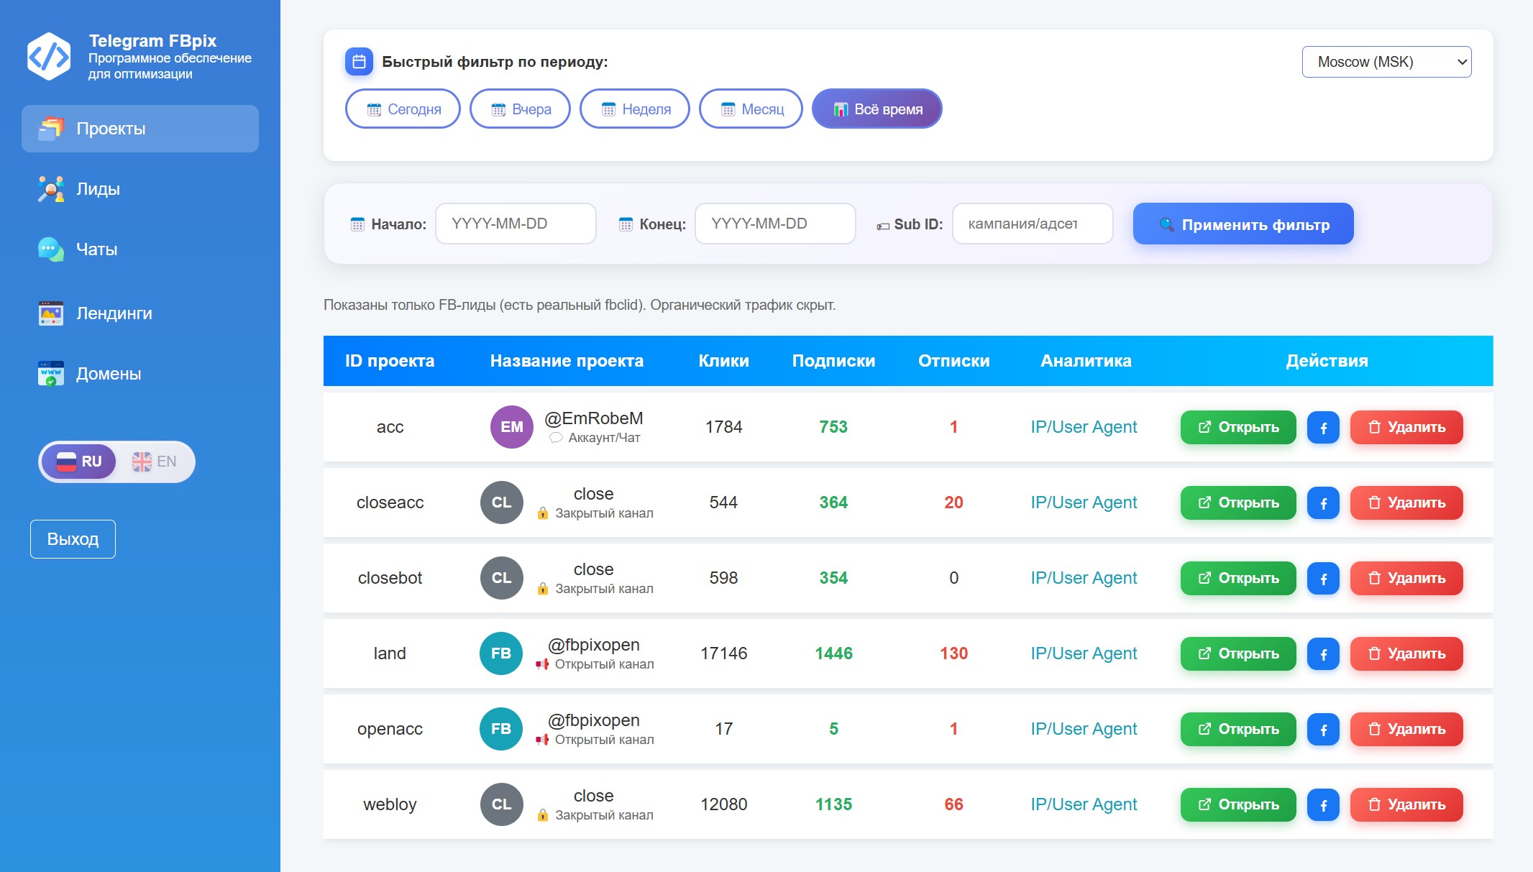Viewport: 1533px width, 872px height.
Task: Open the Moscow (MSK) timezone dropdown
Action: click(x=1386, y=62)
